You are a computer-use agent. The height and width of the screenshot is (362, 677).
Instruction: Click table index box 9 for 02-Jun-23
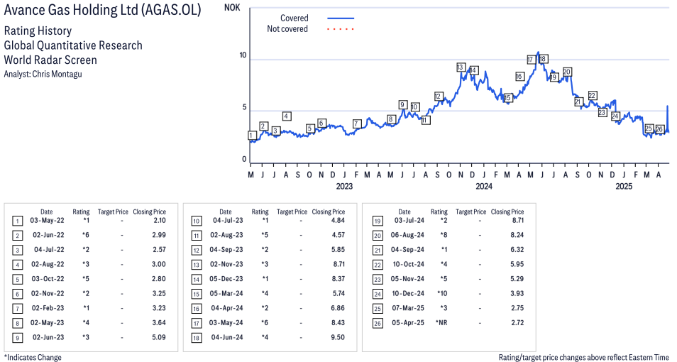[17, 338]
